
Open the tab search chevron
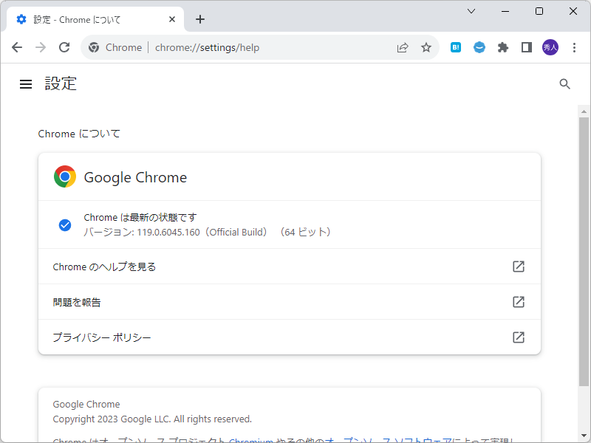click(x=471, y=11)
